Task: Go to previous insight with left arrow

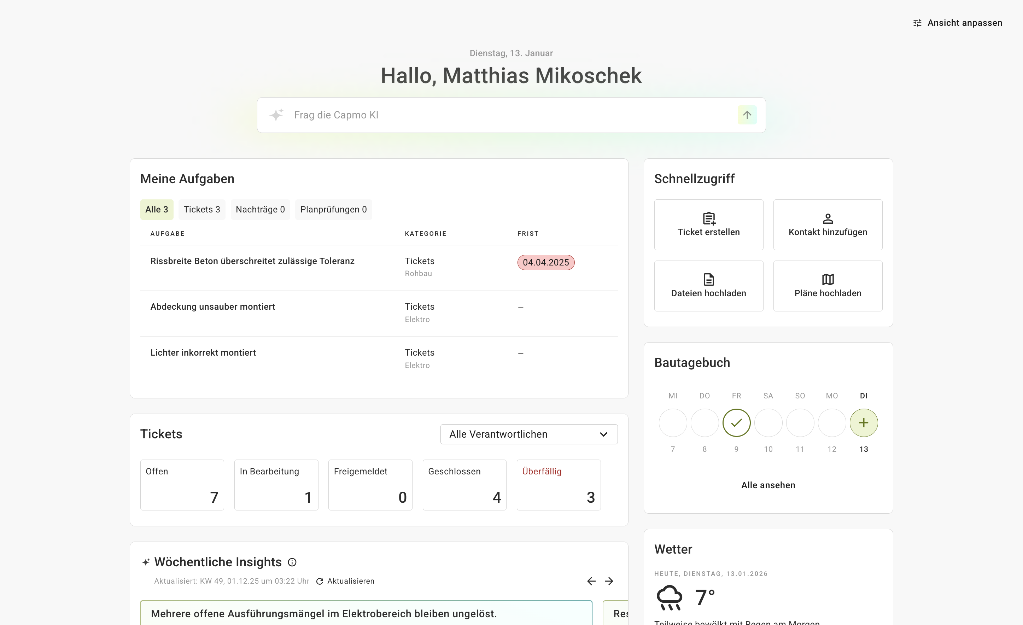Action: click(591, 581)
